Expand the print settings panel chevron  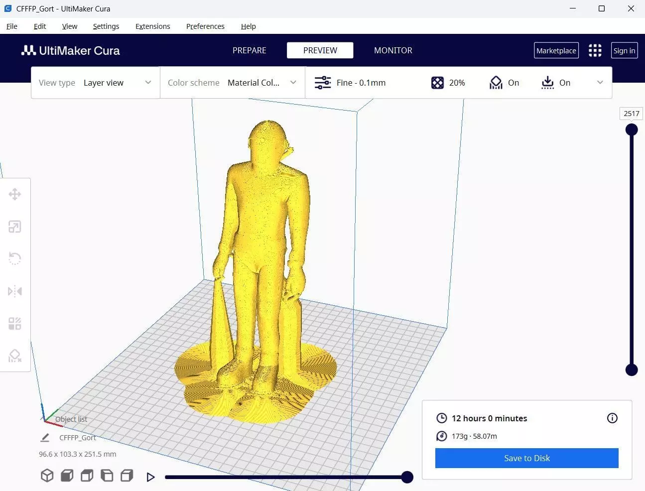click(600, 83)
